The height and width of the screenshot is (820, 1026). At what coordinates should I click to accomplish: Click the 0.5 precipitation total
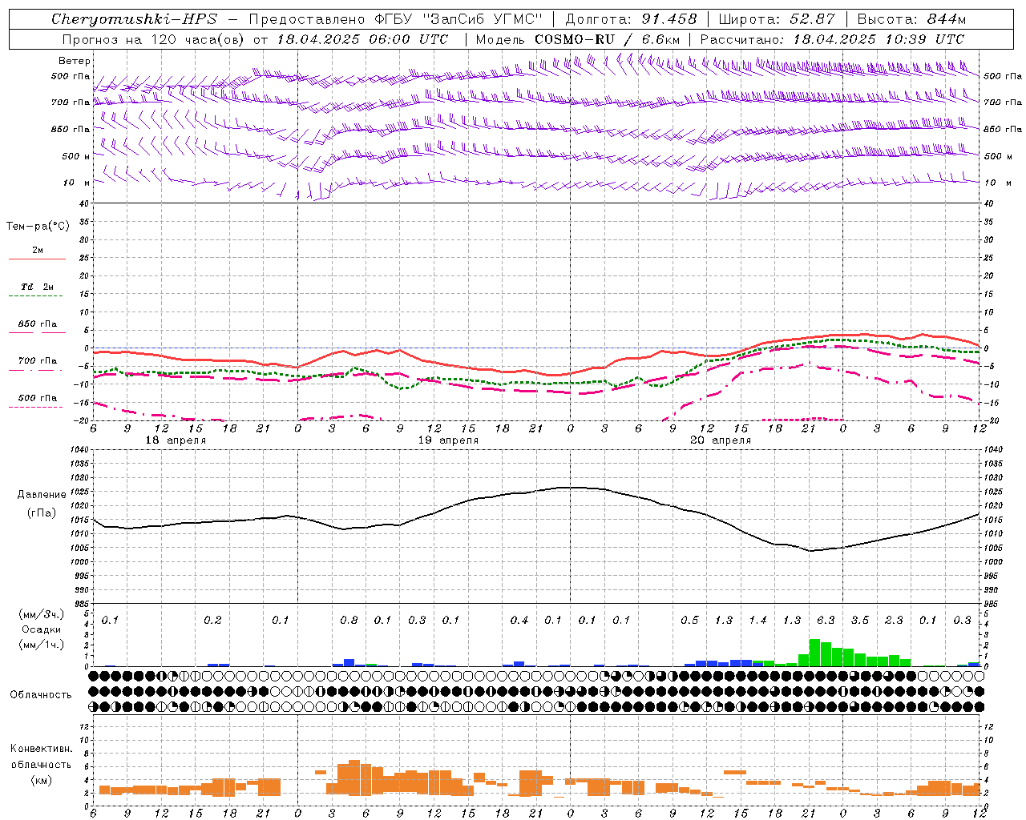[689, 620]
